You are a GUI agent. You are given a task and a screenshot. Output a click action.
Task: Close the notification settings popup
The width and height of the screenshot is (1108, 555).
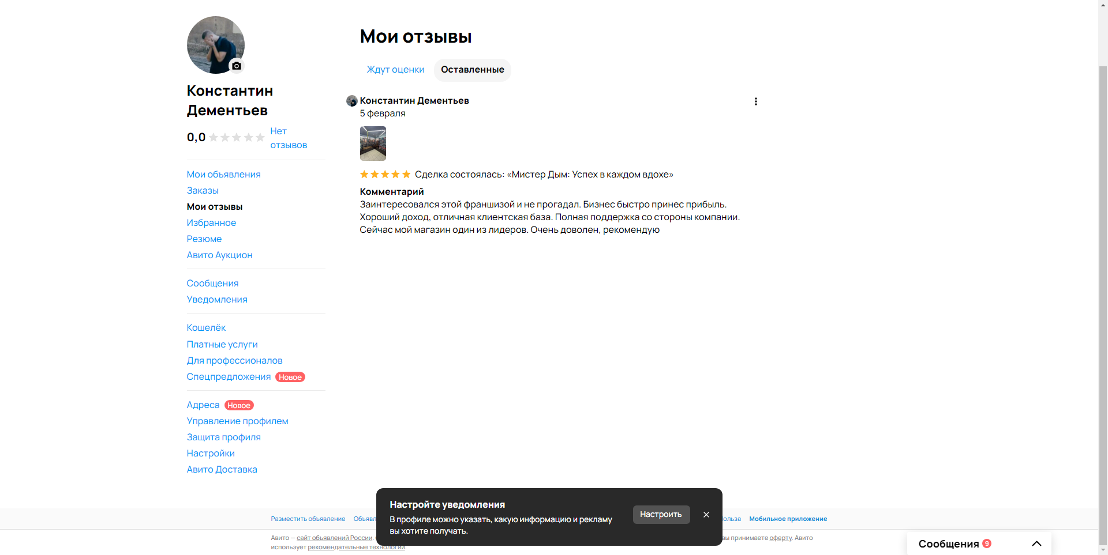pos(706,515)
